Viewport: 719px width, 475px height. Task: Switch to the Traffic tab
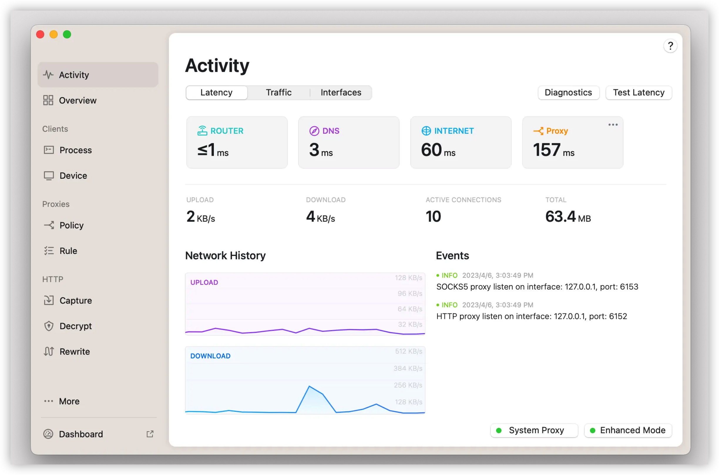278,92
